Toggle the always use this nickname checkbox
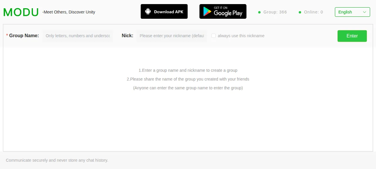This screenshot has width=376, height=169. tap(214, 36)
